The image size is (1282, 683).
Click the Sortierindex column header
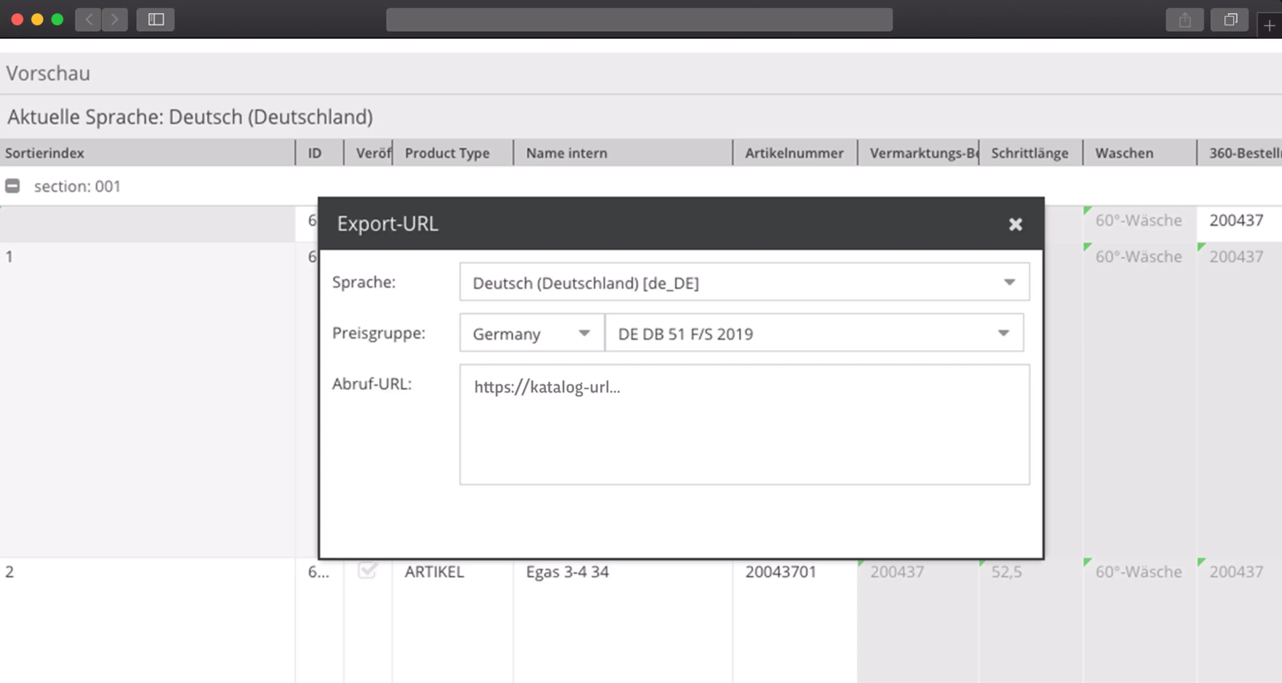click(44, 153)
